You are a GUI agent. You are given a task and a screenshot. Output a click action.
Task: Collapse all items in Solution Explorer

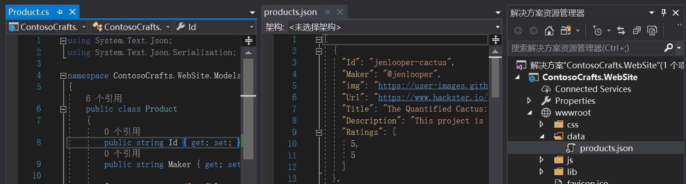pyautogui.click(x=637, y=31)
